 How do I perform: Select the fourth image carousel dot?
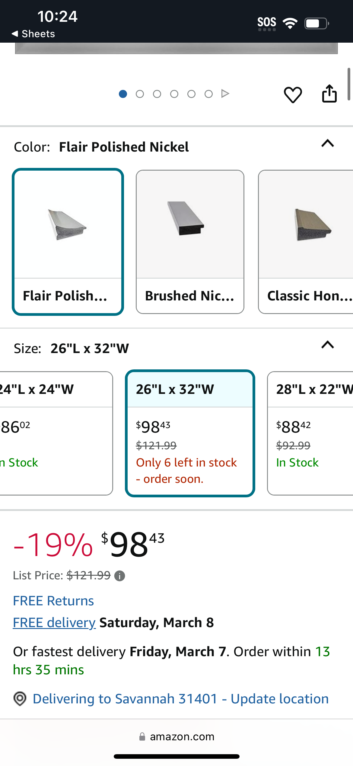pos(174,94)
